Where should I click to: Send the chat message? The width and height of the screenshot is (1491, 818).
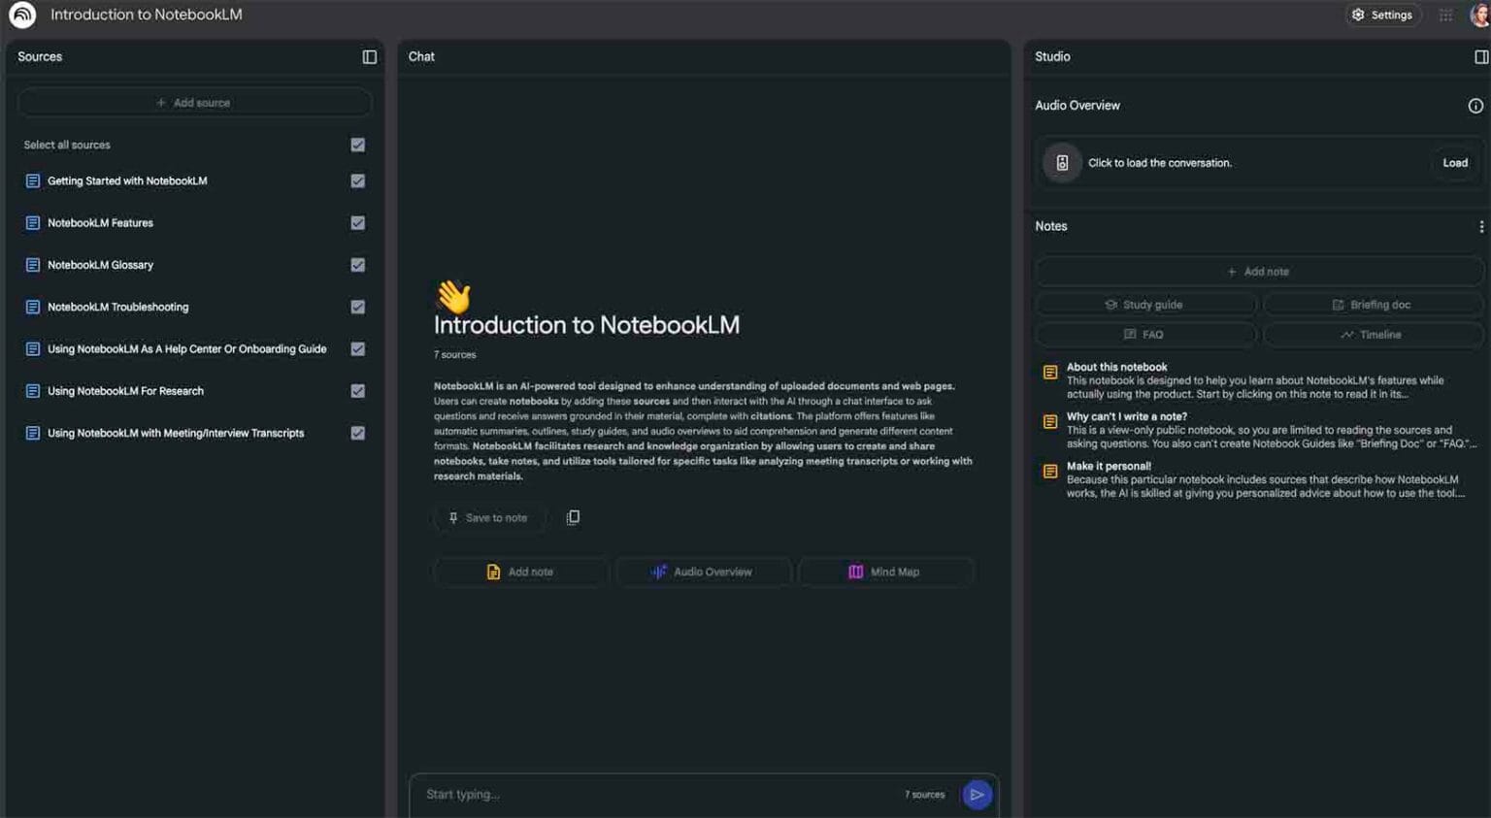point(977,795)
